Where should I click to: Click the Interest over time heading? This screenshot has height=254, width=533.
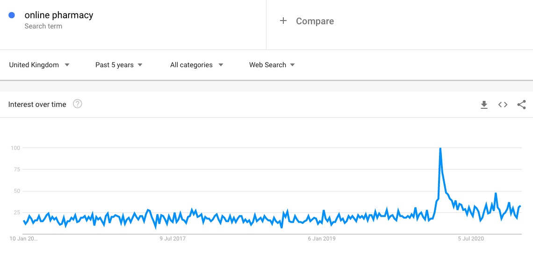[x=37, y=104]
